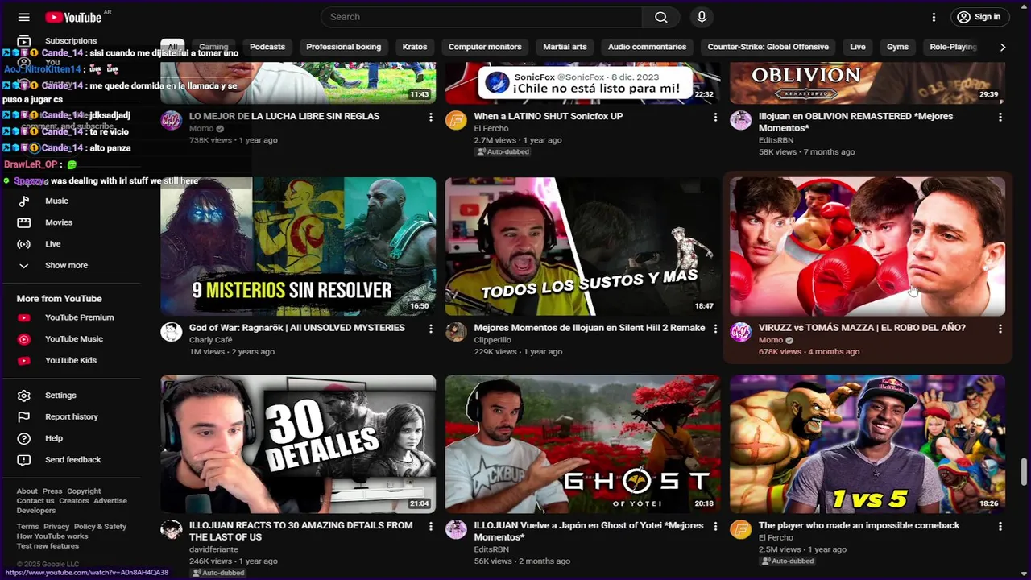Open options for LO MEJOR DE LA LUCHA LIBRE video
The width and height of the screenshot is (1031, 580).
(x=431, y=117)
